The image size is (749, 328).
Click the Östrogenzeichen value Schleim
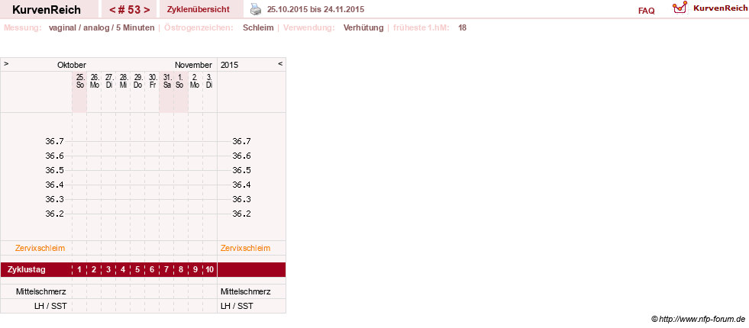coord(258,27)
